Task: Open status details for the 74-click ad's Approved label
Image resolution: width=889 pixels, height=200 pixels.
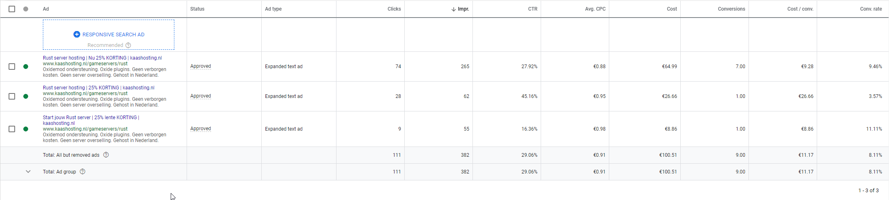Action: (x=201, y=66)
